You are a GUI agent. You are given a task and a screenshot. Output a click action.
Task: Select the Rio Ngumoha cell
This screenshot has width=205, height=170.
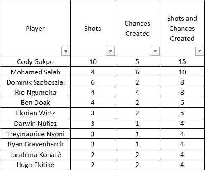pyautogui.click(x=35, y=92)
